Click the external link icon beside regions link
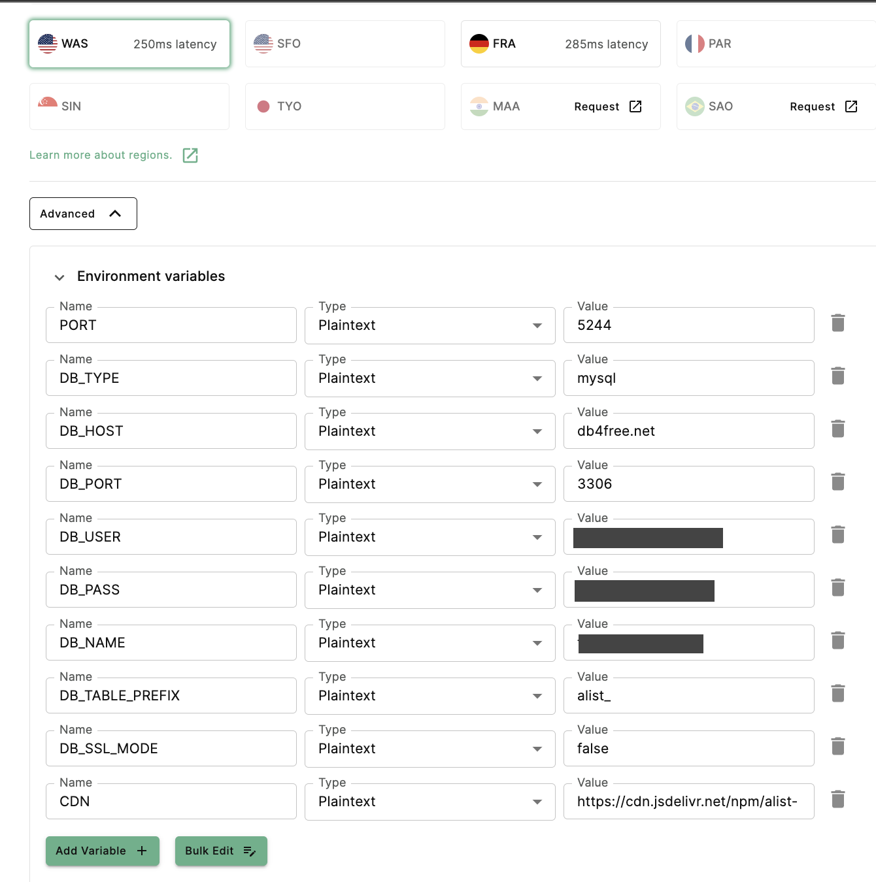 190,155
